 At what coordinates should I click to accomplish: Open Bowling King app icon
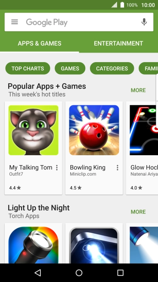coord(94,130)
